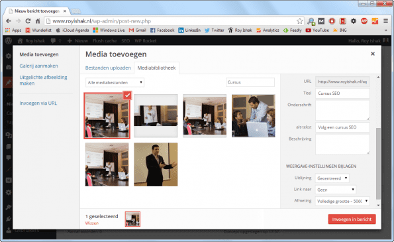Viewport: 394px width, 242px height.
Task: Click the Wissen link to clear selection
Action: (92, 223)
